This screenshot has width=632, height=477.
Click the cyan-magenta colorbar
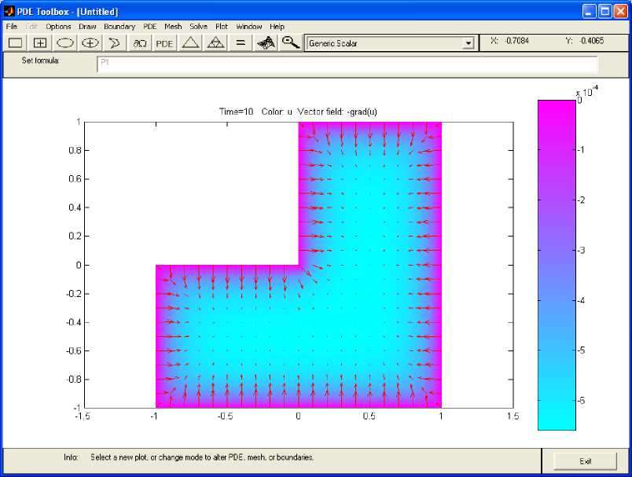(x=557, y=265)
